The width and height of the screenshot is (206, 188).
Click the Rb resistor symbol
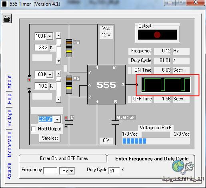[69, 84]
